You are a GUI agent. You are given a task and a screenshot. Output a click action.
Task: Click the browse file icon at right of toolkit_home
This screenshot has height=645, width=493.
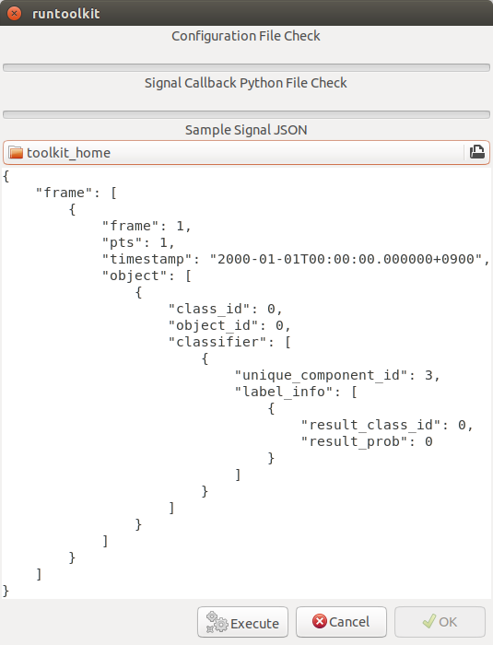coord(477,153)
